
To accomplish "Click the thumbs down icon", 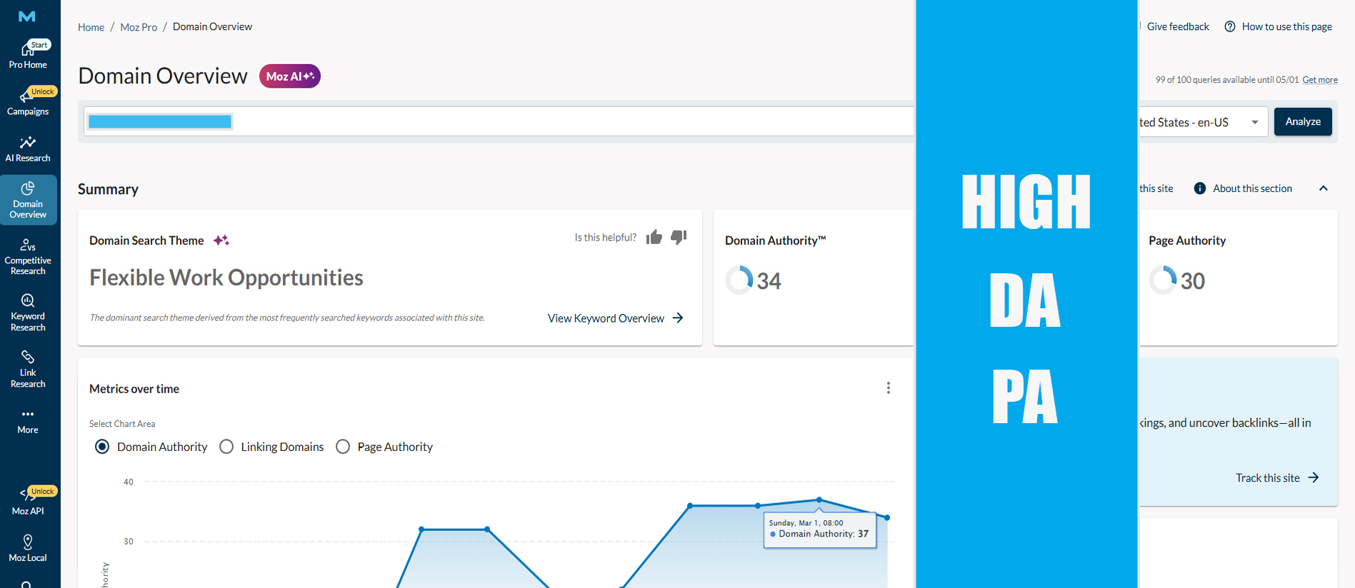I will tap(679, 237).
